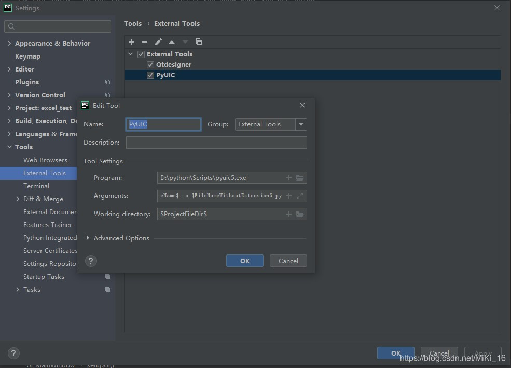
Task: Expand Appearance & Behavior settings
Action: tap(9, 43)
